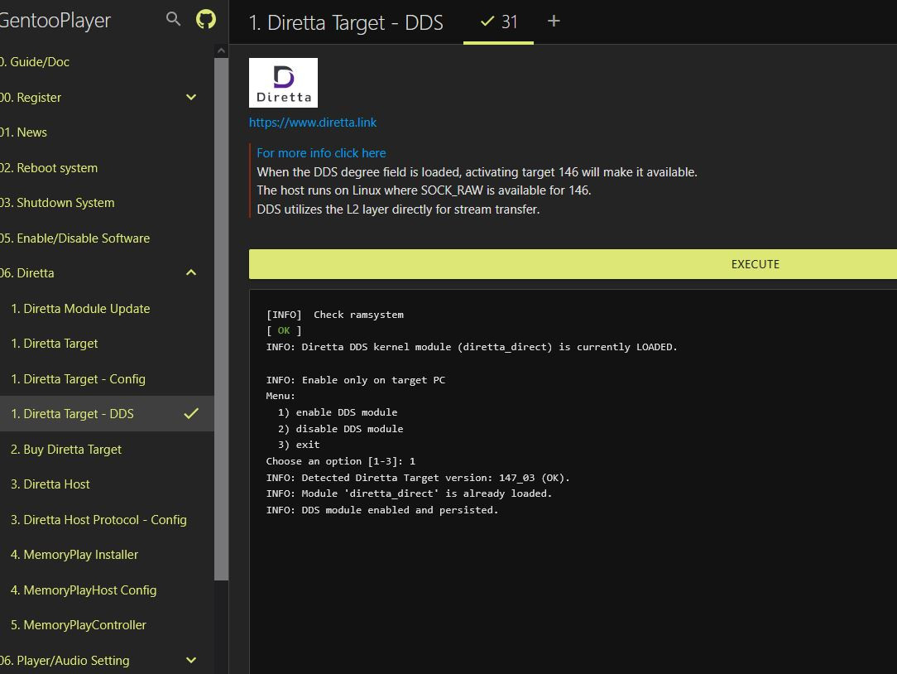Open 5. MemoryPlayController
Image resolution: width=897 pixels, height=674 pixels.
click(107, 625)
